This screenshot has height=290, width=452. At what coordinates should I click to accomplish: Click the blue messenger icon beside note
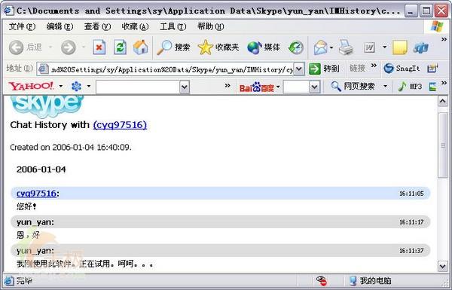(x=421, y=48)
